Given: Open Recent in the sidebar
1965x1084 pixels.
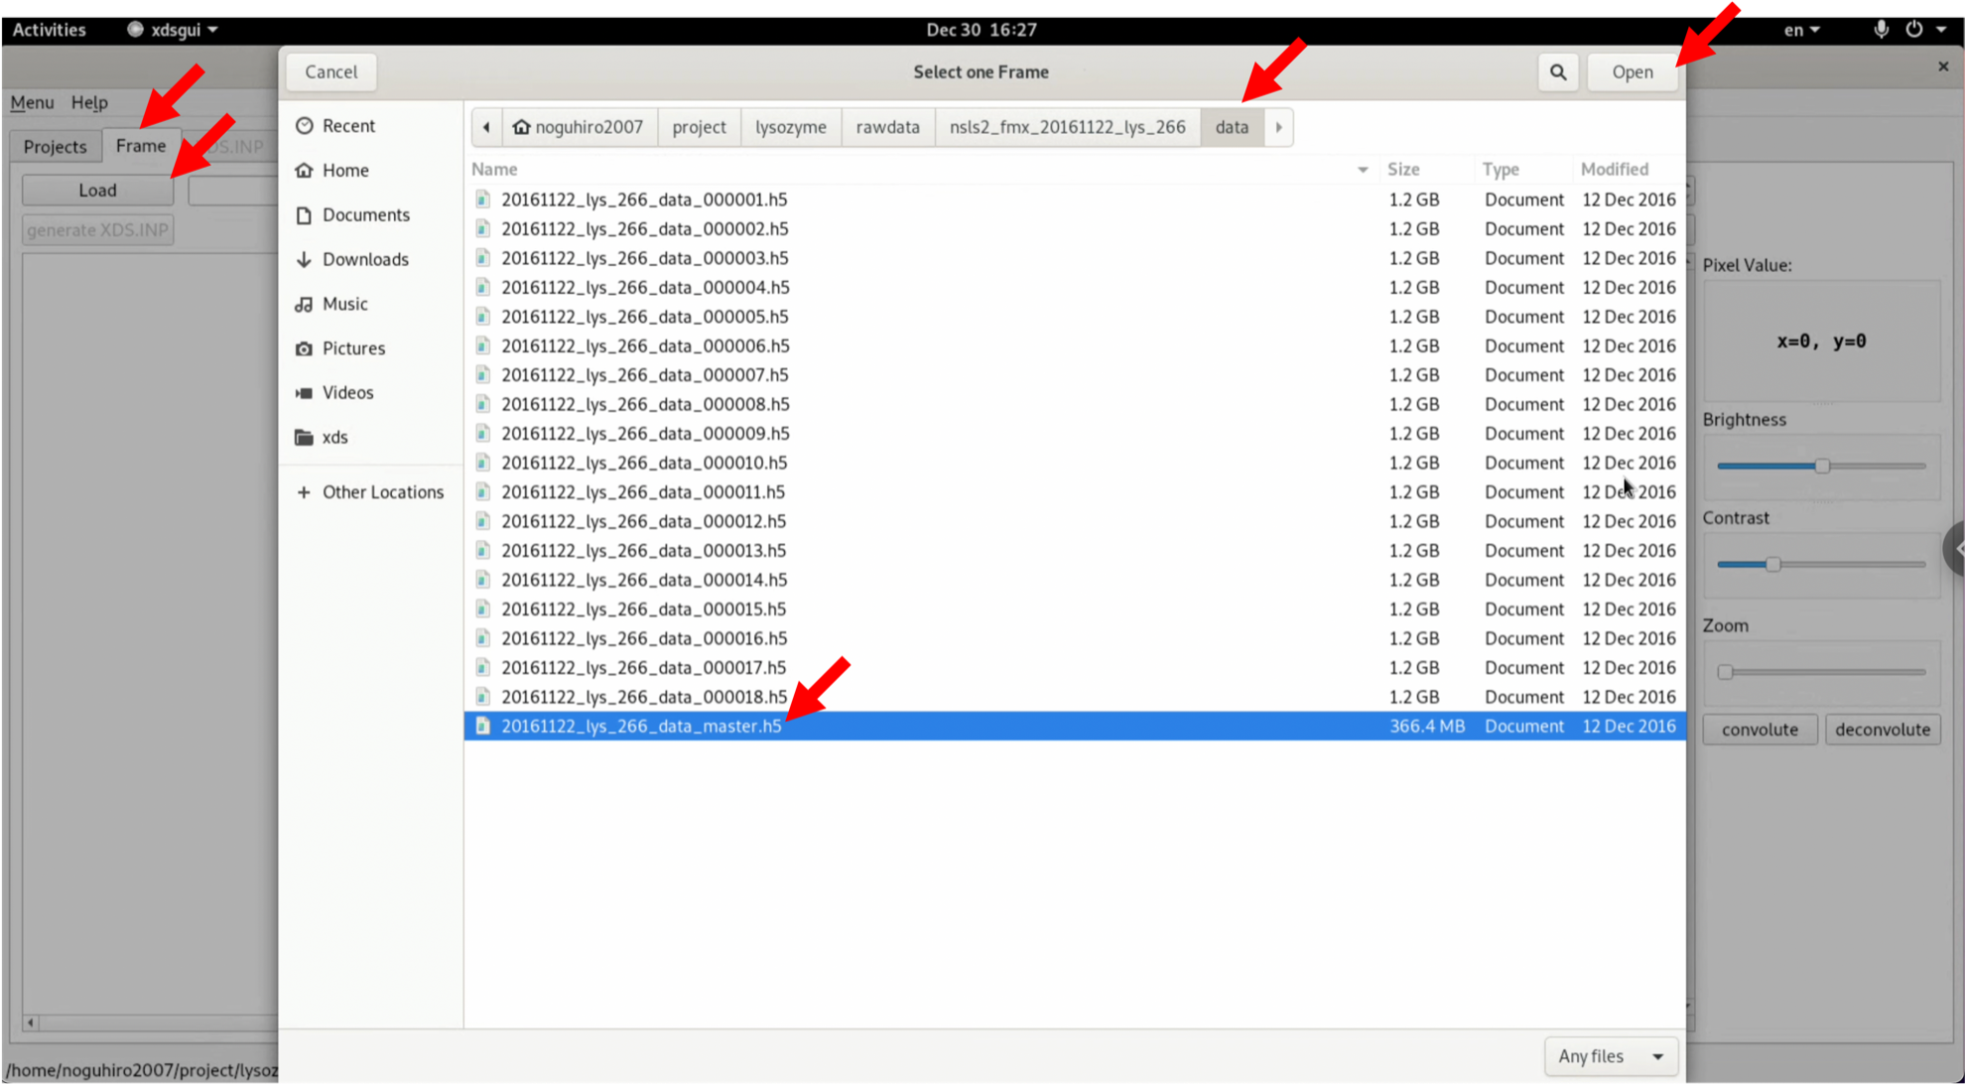Looking at the screenshot, I should click(x=348, y=126).
